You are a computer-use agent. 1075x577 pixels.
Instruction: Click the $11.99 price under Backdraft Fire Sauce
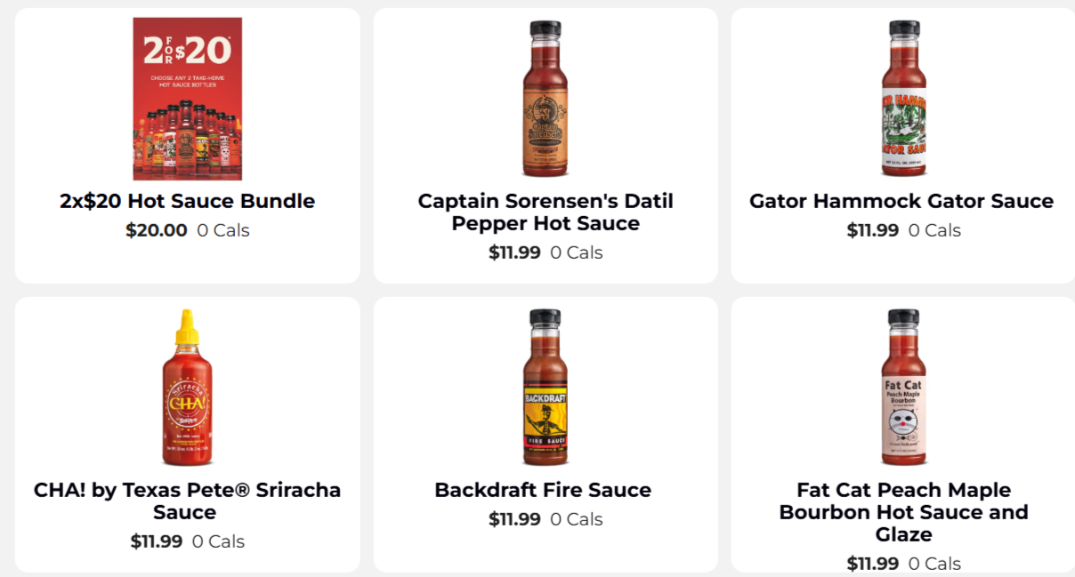[x=514, y=519]
